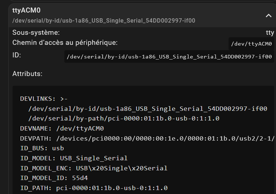Viewport: 276px width, 194px height.
Task: Click the header subtitle path under ttyACM0
Action: coord(103,20)
